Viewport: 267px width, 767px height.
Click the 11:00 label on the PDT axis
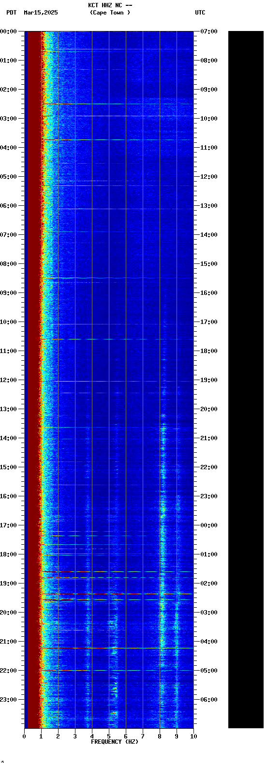(8, 351)
